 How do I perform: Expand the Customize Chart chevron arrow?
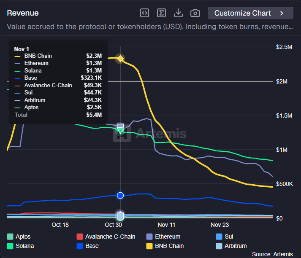[x=282, y=13]
